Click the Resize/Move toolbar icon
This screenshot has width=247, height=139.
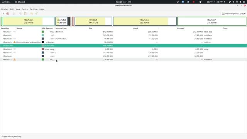coord(14,14)
